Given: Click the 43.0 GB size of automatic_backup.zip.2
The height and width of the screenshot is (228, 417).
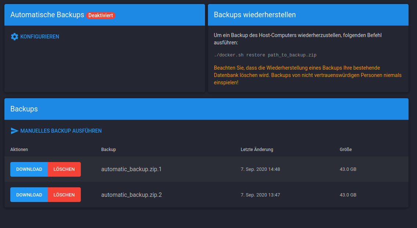Looking at the screenshot, I should (x=348, y=195).
